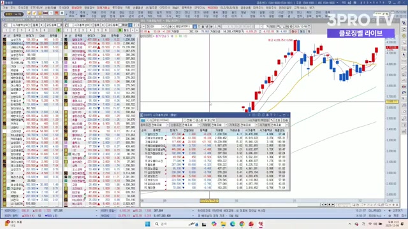The width and height of the screenshot is (408, 229).
Task: Click the magnifier in the top search box
Action: [x=20, y=14]
